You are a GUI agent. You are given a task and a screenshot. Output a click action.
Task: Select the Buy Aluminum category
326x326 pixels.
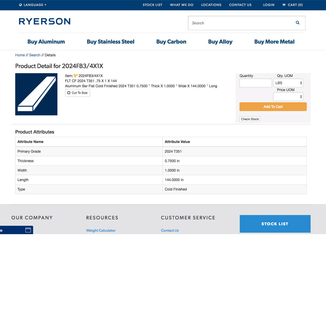[x=46, y=42]
